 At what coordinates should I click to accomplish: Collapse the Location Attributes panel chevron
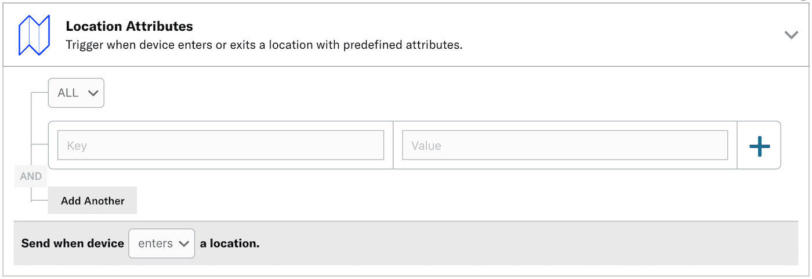tap(791, 35)
